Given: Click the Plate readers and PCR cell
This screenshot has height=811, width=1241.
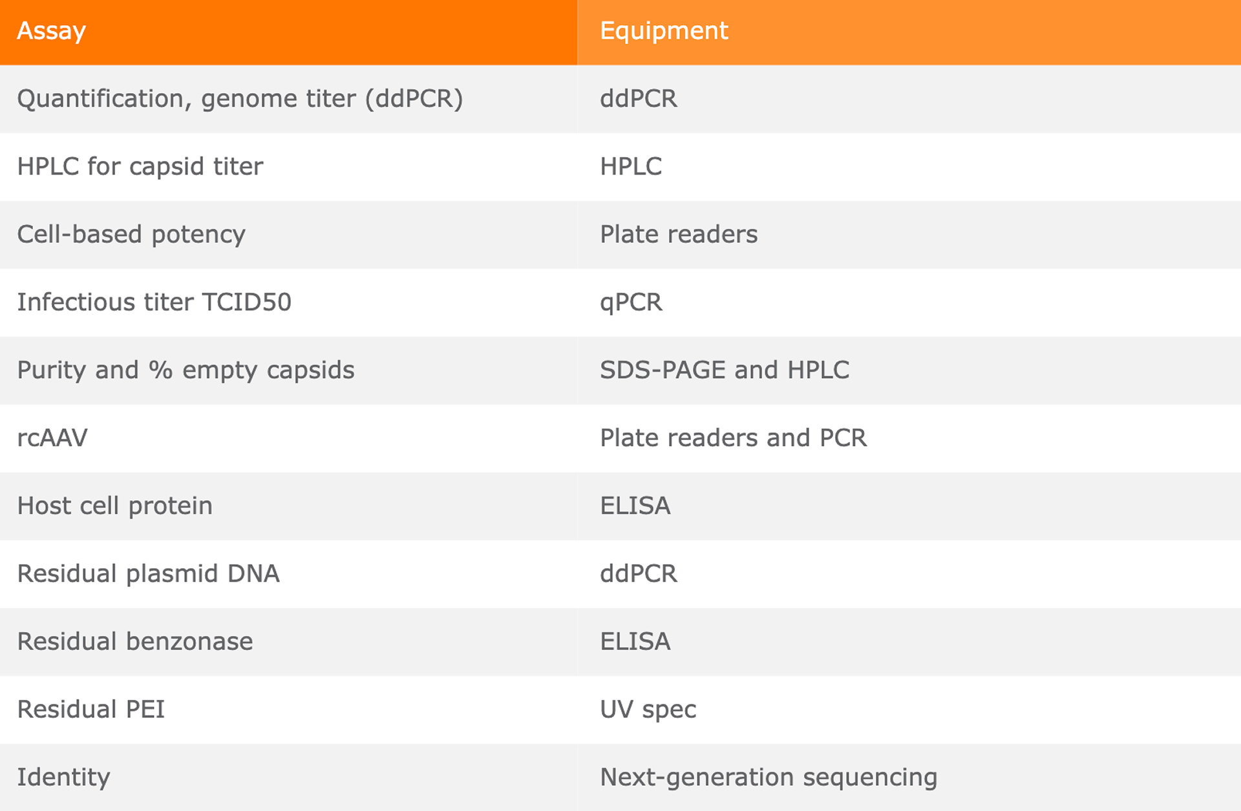Looking at the screenshot, I should (909, 438).
